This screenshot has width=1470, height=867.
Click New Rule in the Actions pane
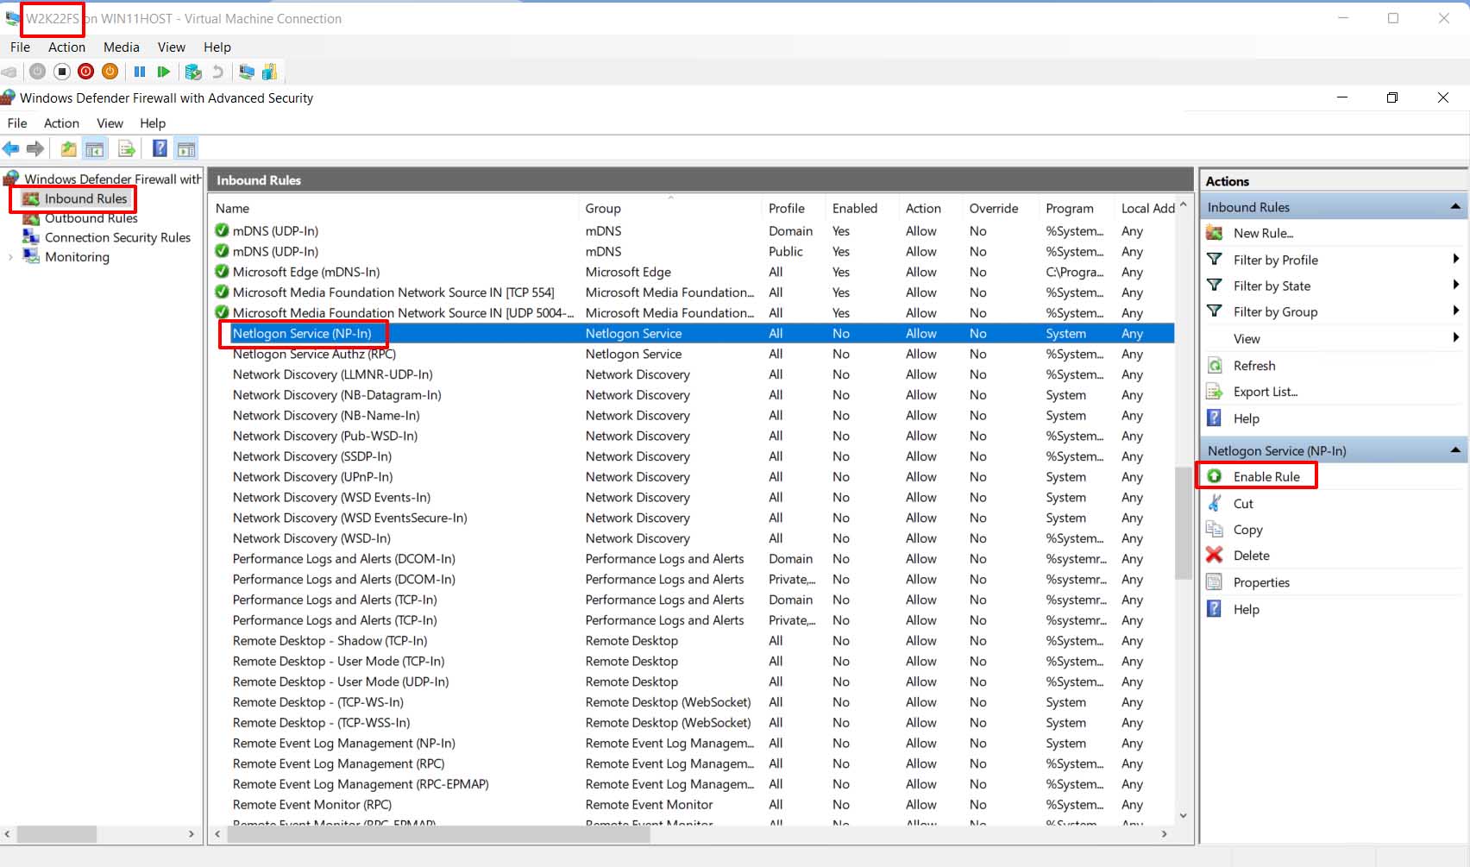click(1263, 233)
